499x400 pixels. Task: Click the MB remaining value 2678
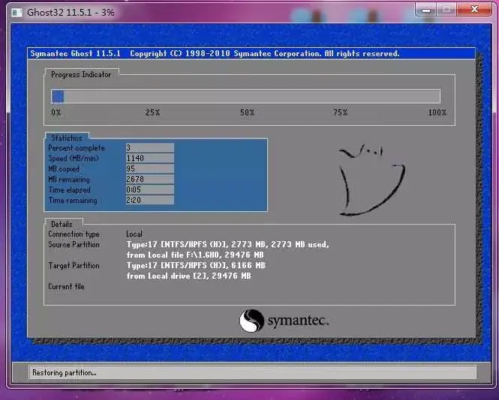150,179
